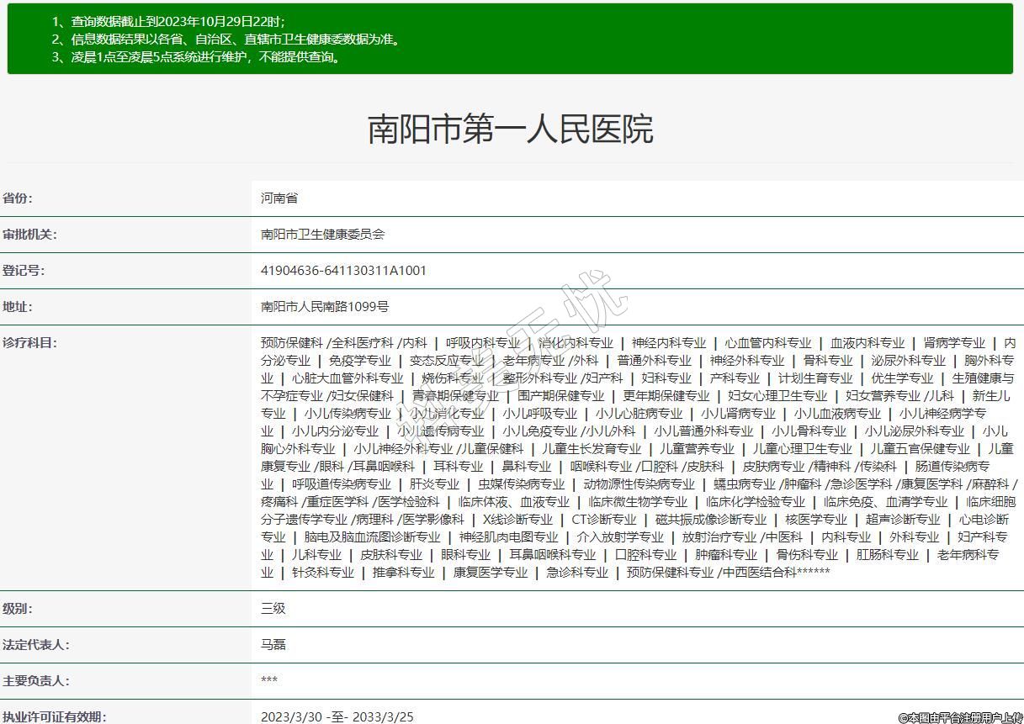Click the green notice banner's first line

pyautogui.click(x=168, y=21)
